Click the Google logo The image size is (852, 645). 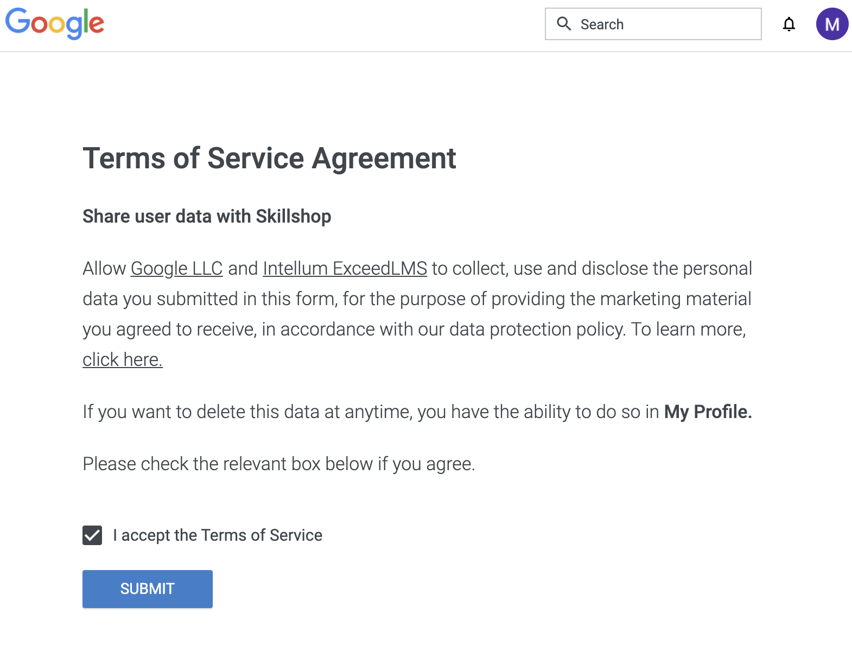tap(55, 23)
